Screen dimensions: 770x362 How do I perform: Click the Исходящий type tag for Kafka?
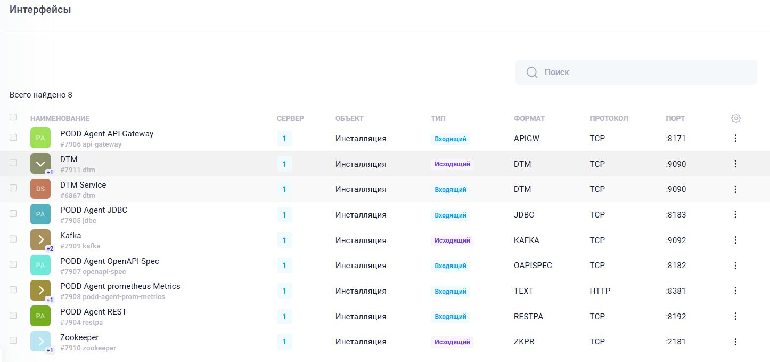click(x=452, y=240)
